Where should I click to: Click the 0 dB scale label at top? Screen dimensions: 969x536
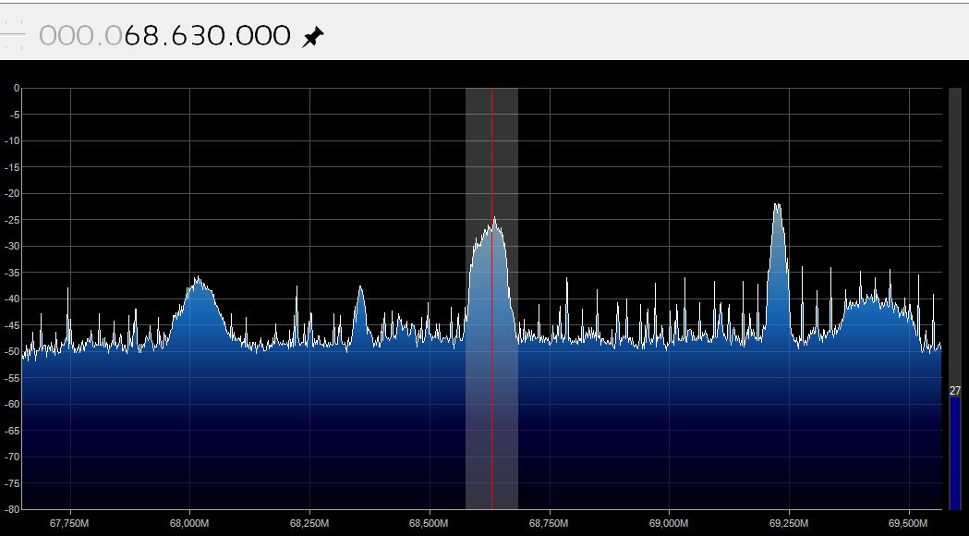click(x=17, y=88)
